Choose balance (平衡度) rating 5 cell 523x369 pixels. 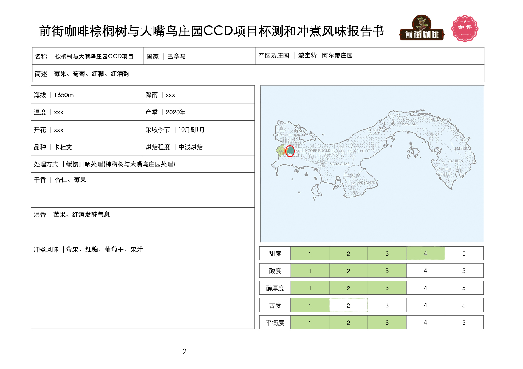pyautogui.click(x=464, y=323)
